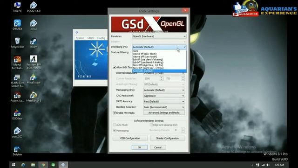
Task: Toggle Enable HW Hacks checkbox
Action: (x=115, y=113)
